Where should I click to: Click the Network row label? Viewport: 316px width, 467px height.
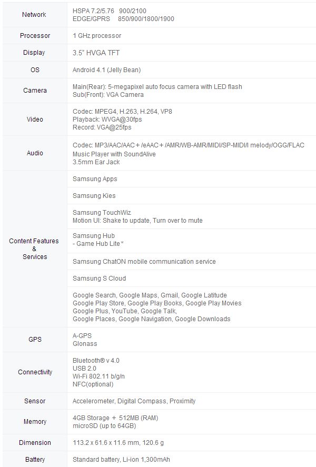click(x=34, y=15)
